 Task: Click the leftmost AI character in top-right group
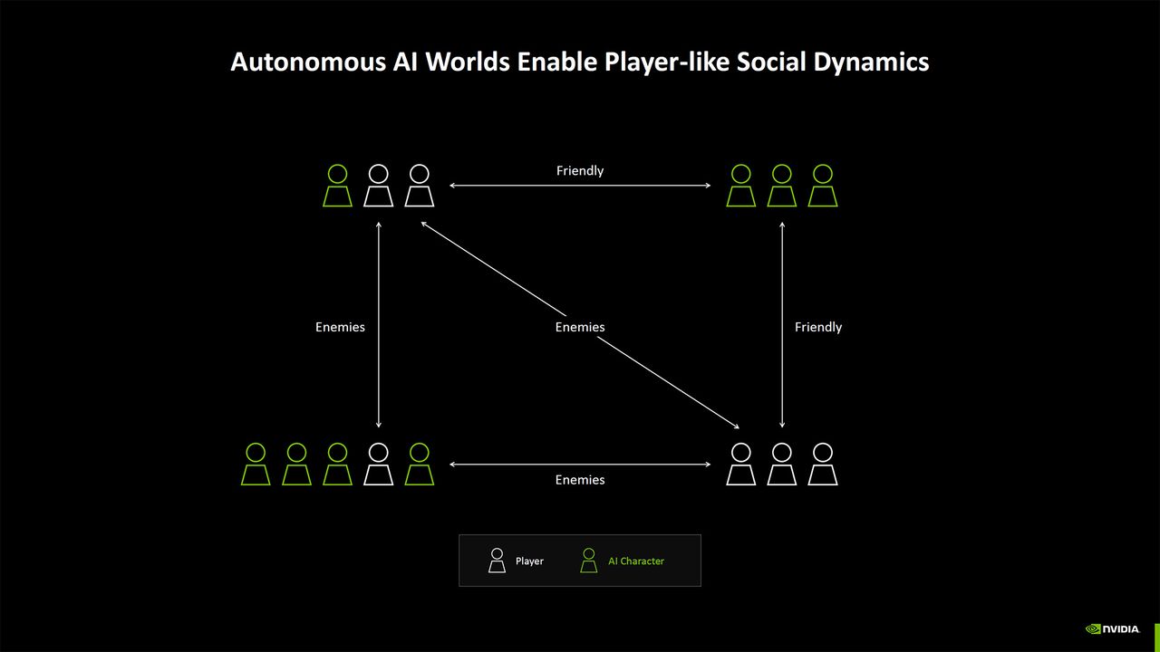741,186
